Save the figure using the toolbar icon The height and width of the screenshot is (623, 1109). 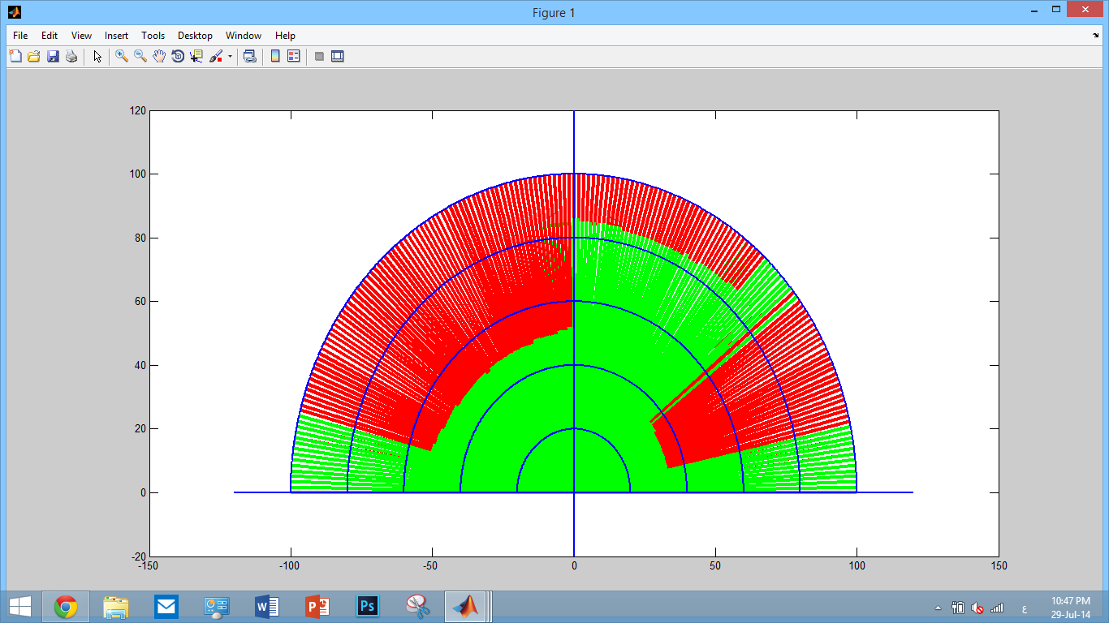pyautogui.click(x=54, y=57)
